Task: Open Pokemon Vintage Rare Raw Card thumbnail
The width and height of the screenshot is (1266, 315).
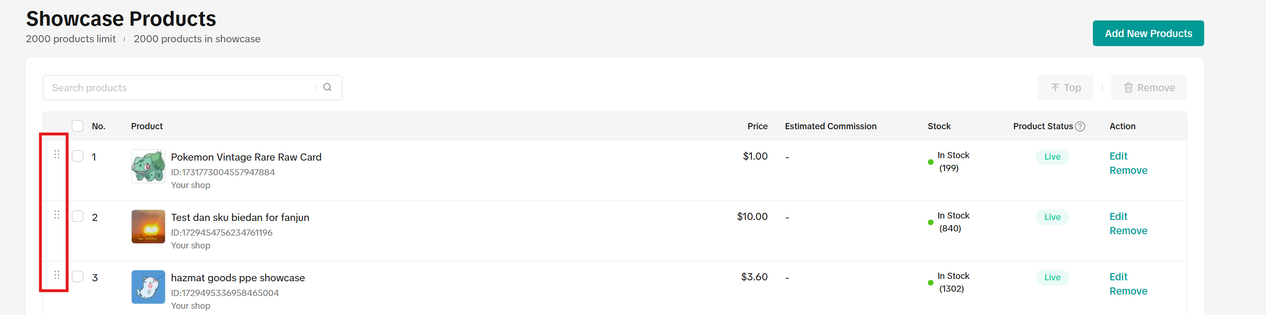Action: pyautogui.click(x=148, y=166)
